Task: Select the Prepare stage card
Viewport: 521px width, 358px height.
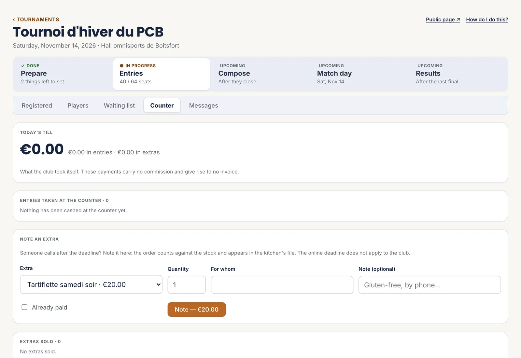Action: (x=63, y=74)
